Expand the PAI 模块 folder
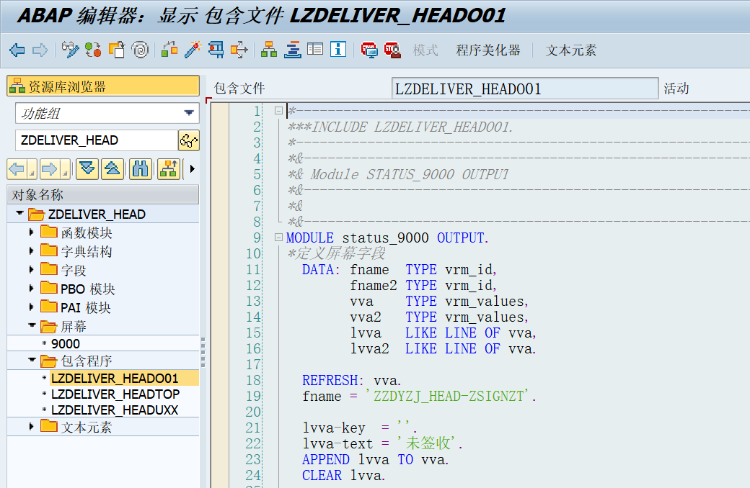Image resolution: width=750 pixels, height=488 pixels. click(x=32, y=307)
